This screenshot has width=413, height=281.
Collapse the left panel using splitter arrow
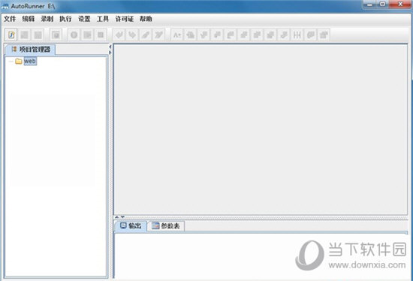click(110, 47)
